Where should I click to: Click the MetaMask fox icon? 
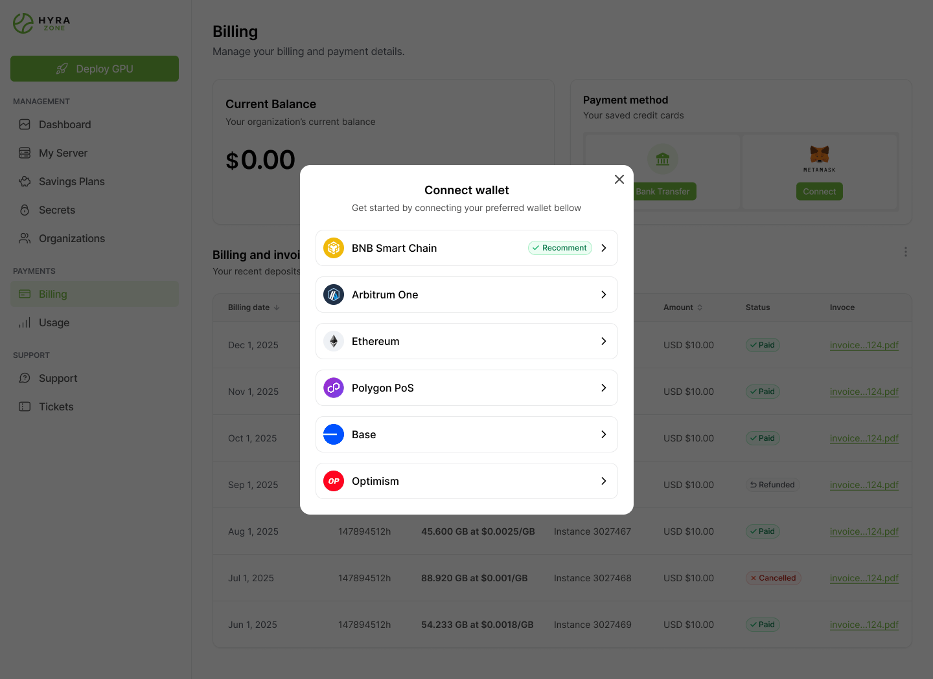point(819,154)
